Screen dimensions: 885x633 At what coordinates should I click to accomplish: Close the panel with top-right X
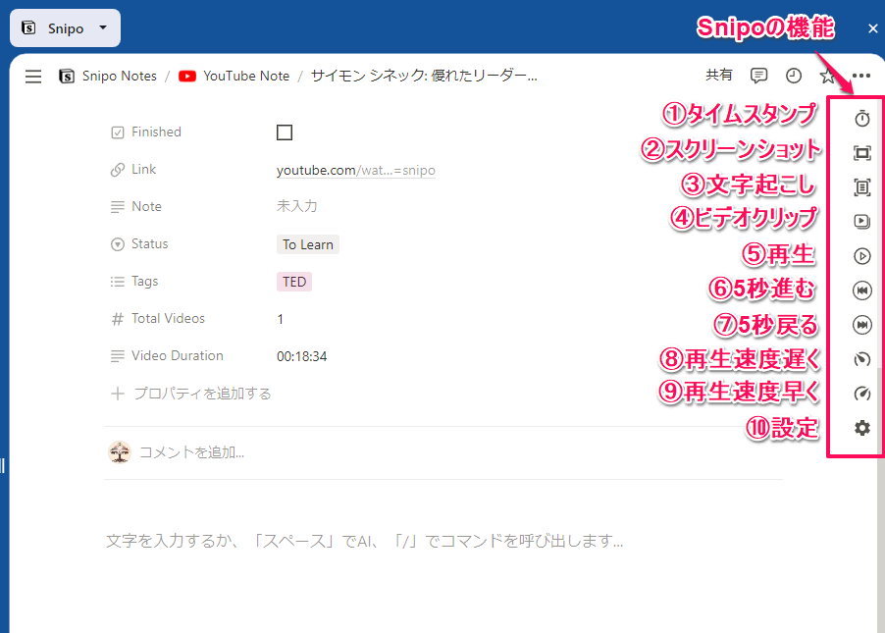tap(872, 28)
